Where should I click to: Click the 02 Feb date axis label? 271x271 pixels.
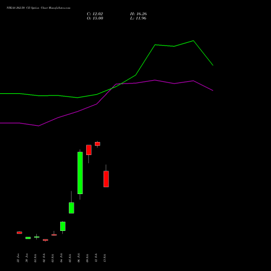(44, 258)
